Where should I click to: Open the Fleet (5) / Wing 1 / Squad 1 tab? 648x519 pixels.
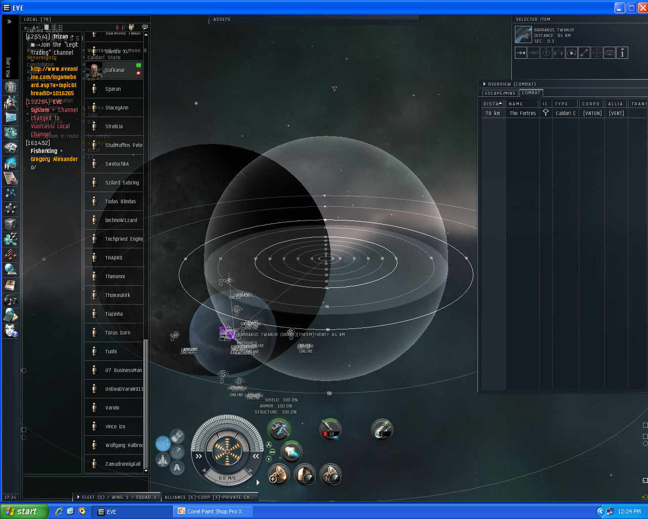(x=117, y=497)
